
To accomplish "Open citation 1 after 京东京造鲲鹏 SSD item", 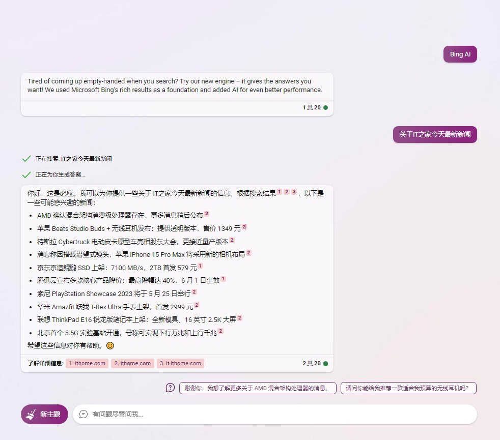I will [200, 265].
